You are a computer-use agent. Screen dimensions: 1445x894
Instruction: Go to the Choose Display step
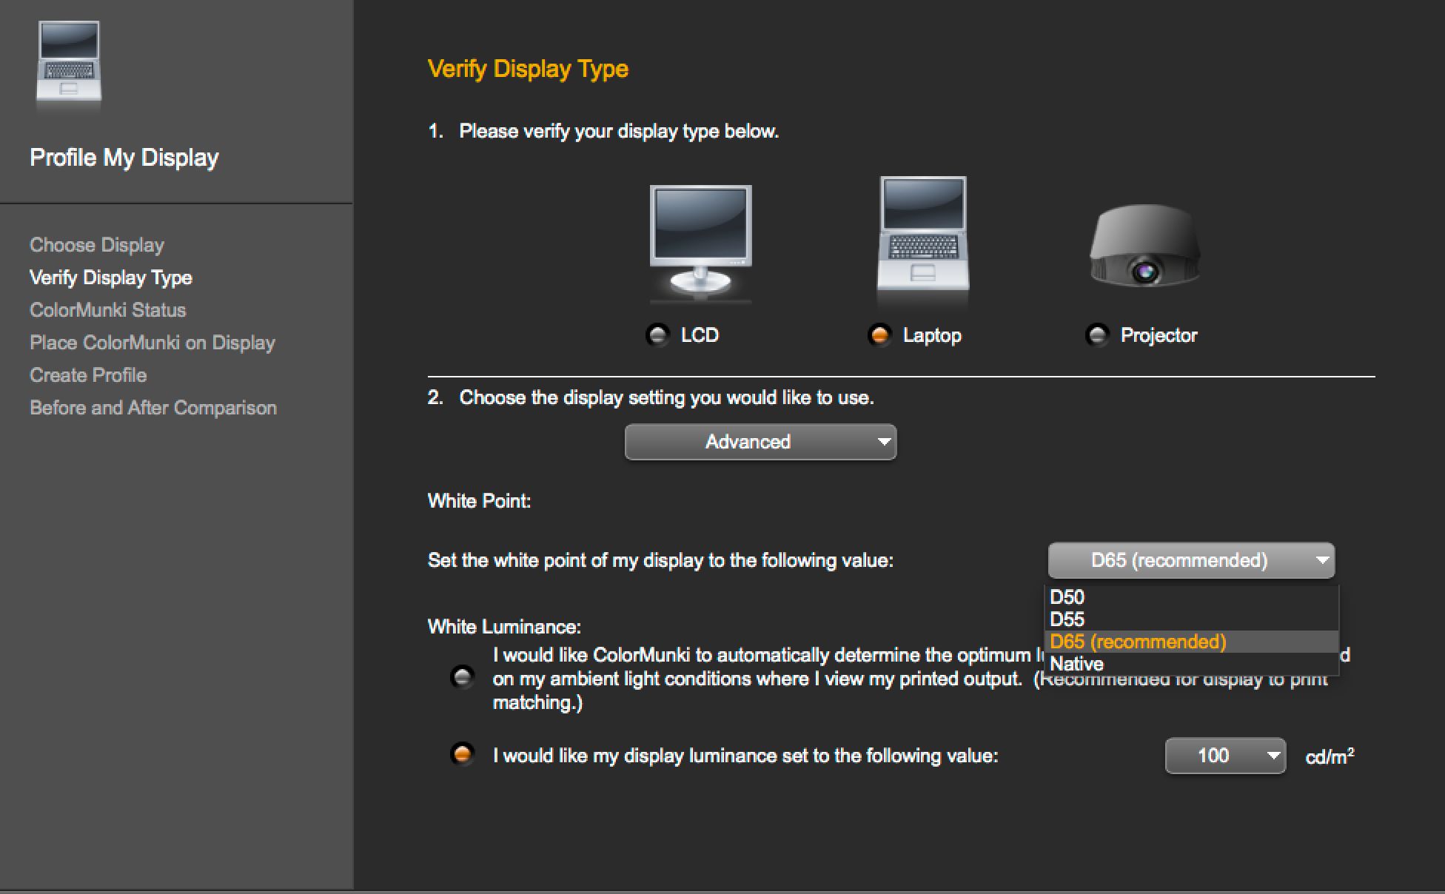click(97, 245)
